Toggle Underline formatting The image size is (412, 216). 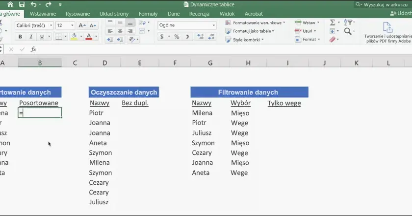coord(42,37)
